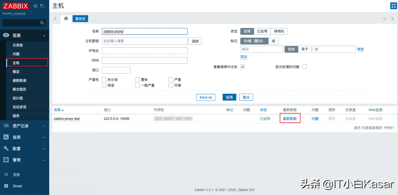Viewport: 398px width, 195px height.
Task: Open 问题 link in zabbix-proxy test row
Action: [315, 118]
